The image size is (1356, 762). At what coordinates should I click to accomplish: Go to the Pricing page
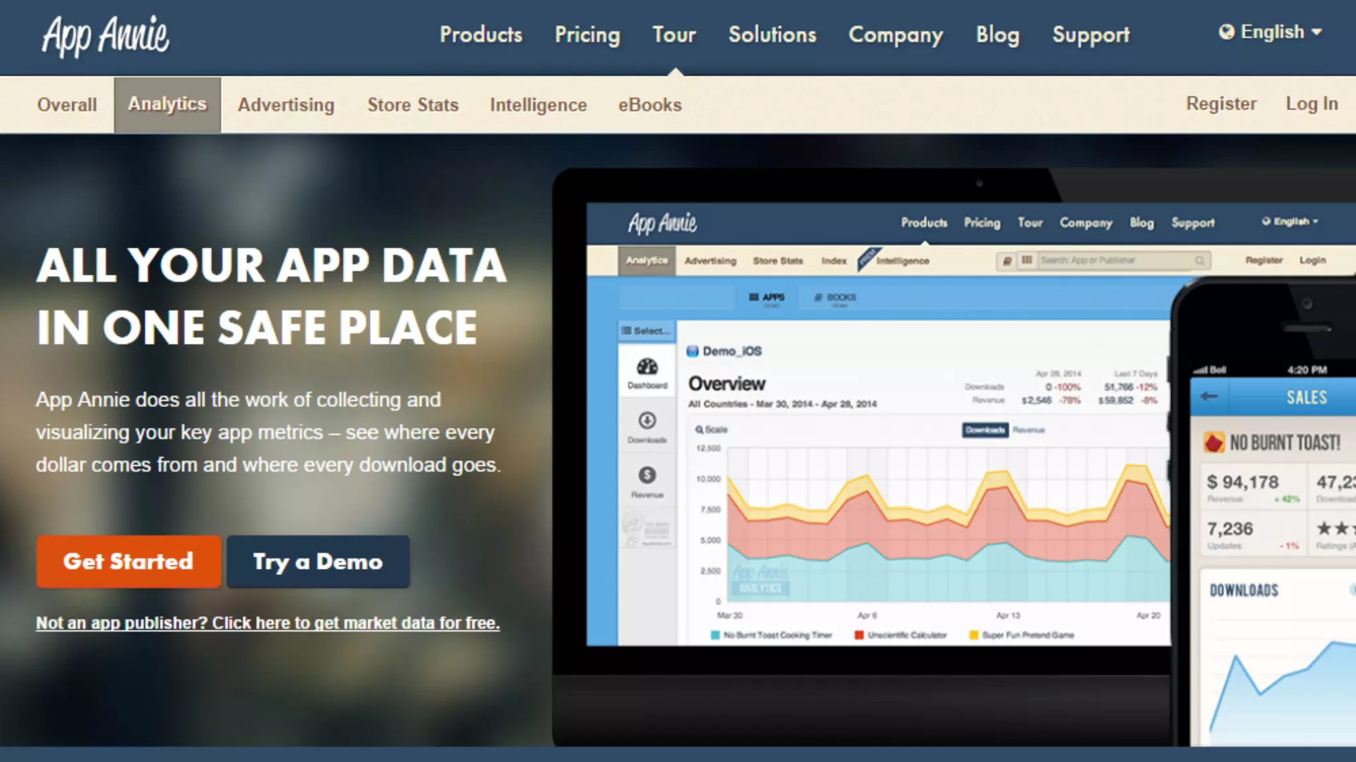tap(587, 34)
